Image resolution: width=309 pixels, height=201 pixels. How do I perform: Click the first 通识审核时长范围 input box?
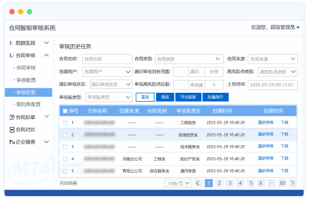[181, 72]
